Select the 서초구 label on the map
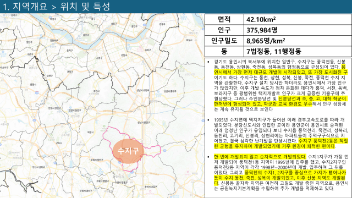The height and width of the screenshot is (198, 352). (99, 58)
